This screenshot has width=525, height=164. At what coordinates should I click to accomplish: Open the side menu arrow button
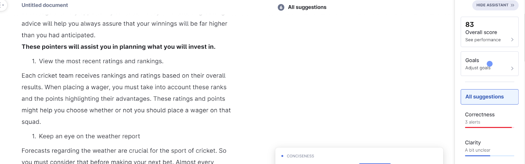[3, 5]
